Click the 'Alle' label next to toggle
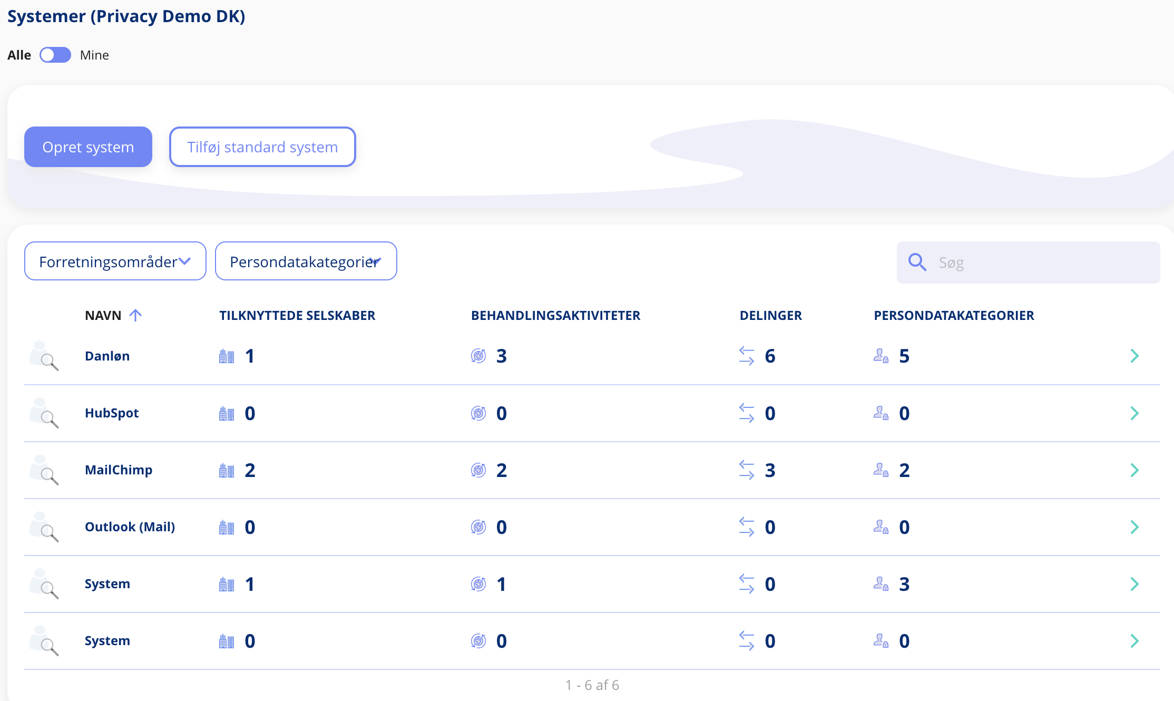Viewport: 1174px width, 701px height. pos(19,55)
